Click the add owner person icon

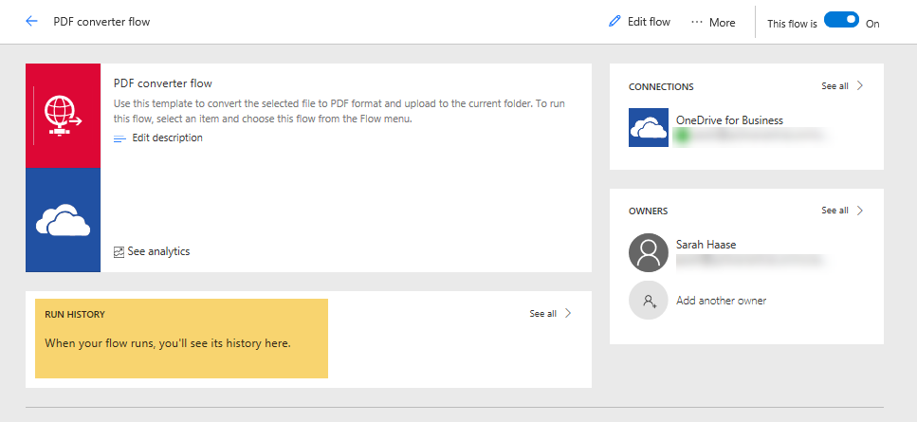coord(649,301)
